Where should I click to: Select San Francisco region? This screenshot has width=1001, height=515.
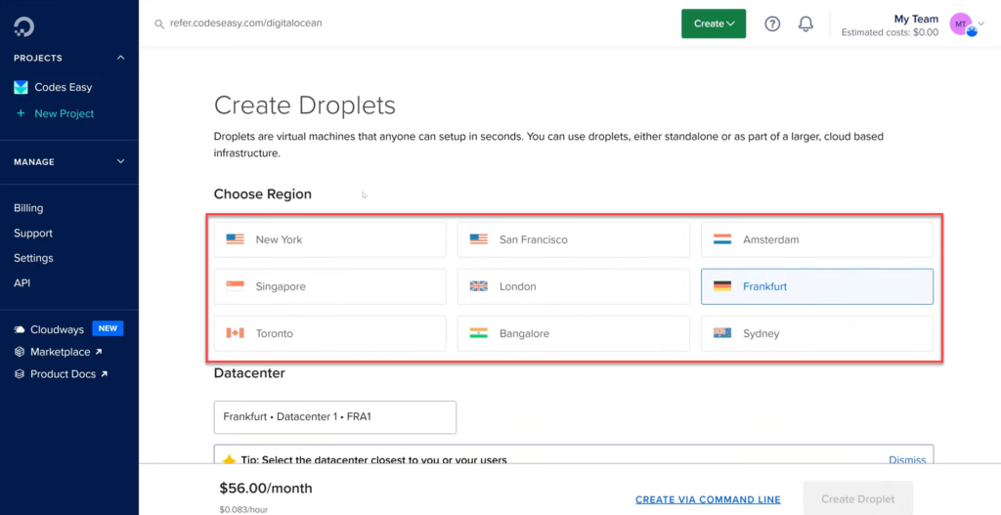click(573, 240)
